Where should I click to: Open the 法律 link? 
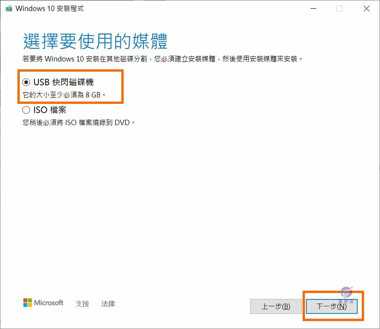[x=108, y=303]
